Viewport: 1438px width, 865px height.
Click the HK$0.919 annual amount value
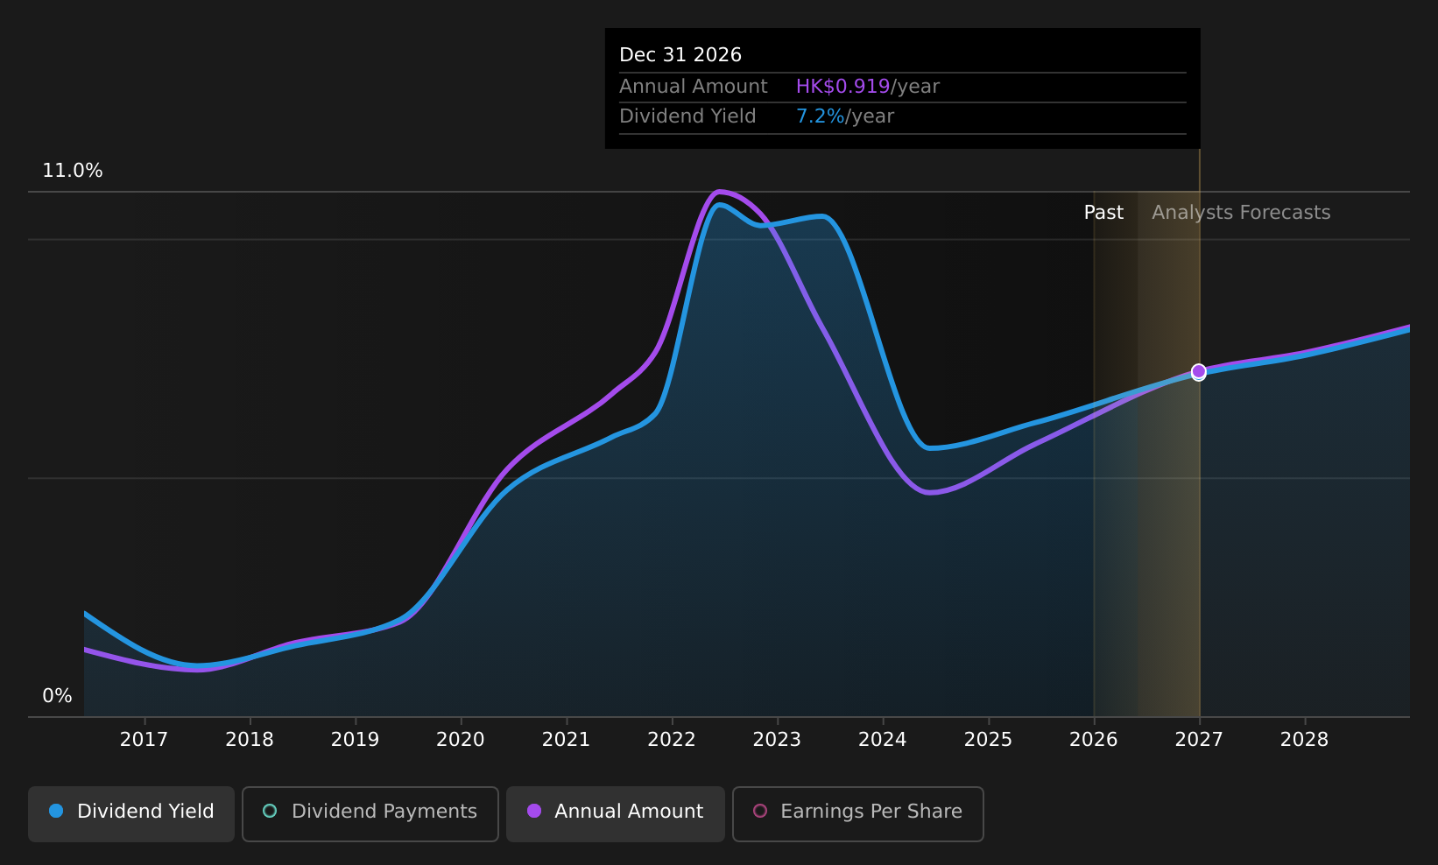click(x=842, y=87)
